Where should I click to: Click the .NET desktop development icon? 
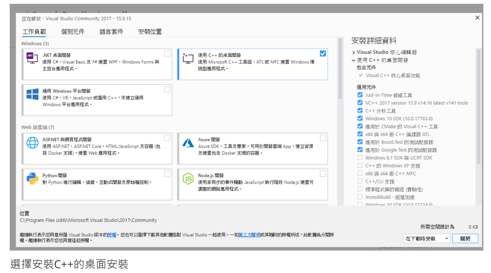click(x=32, y=58)
